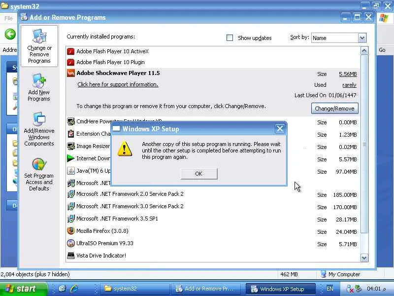
Task: Select Microsoft .NET Framework 2.0 Service Pack 2
Action: coord(213,194)
